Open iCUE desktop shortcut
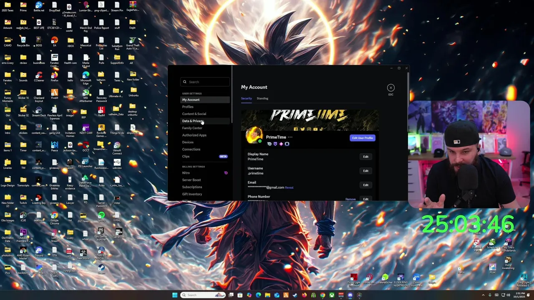534x300 pixels. click(x=23, y=217)
